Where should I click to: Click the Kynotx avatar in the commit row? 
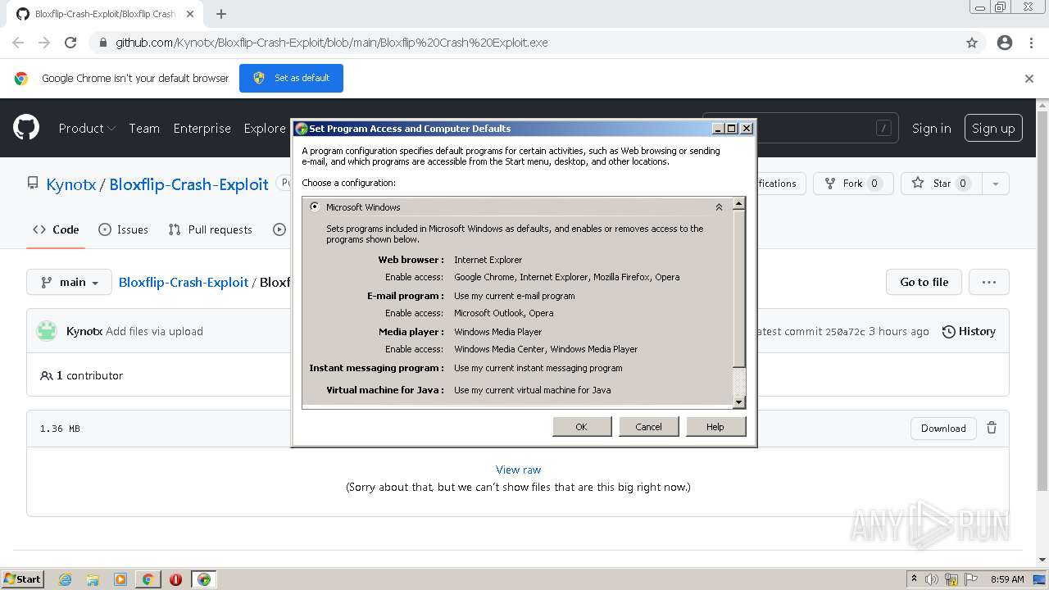(x=47, y=331)
